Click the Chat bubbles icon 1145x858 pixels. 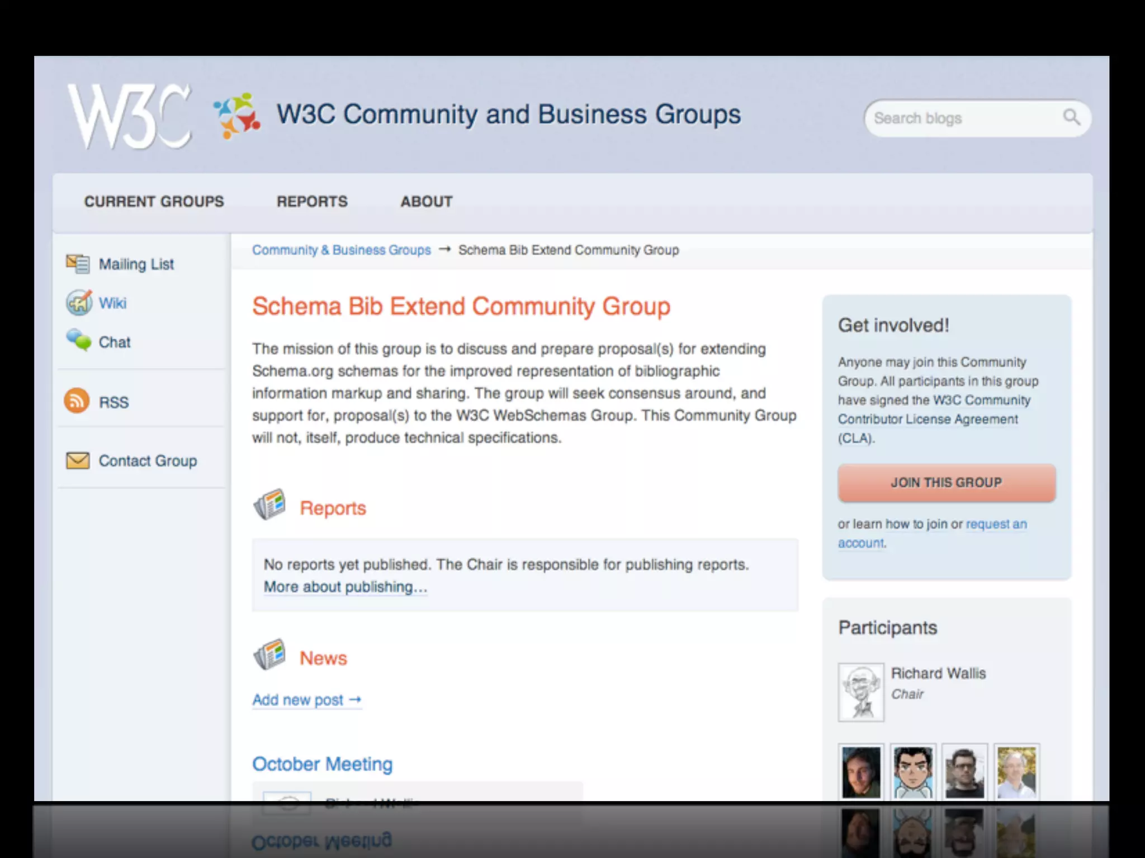click(79, 340)
